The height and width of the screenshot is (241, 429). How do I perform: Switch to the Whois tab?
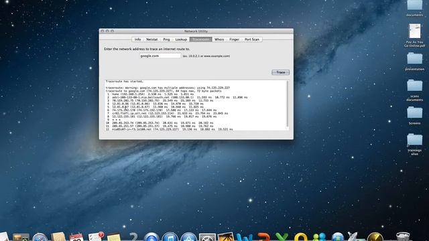coord(219,39)
